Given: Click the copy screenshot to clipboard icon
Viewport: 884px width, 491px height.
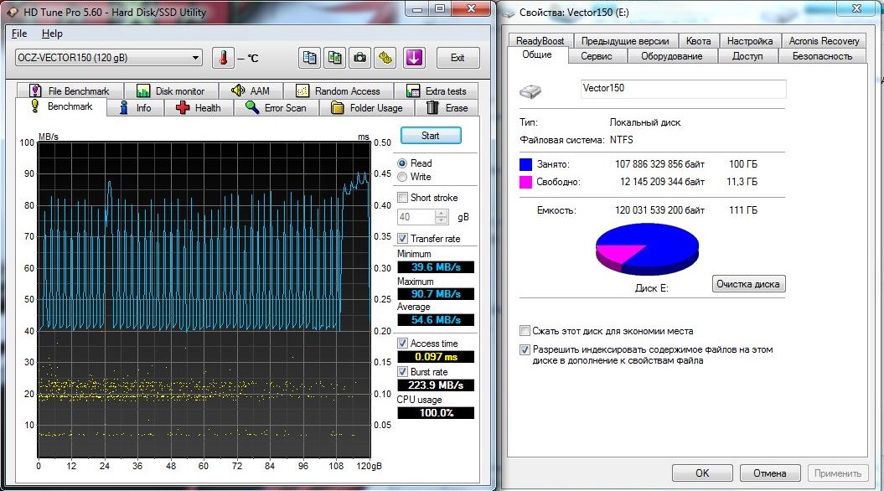Looking at the screenshot, I should 335,58.
